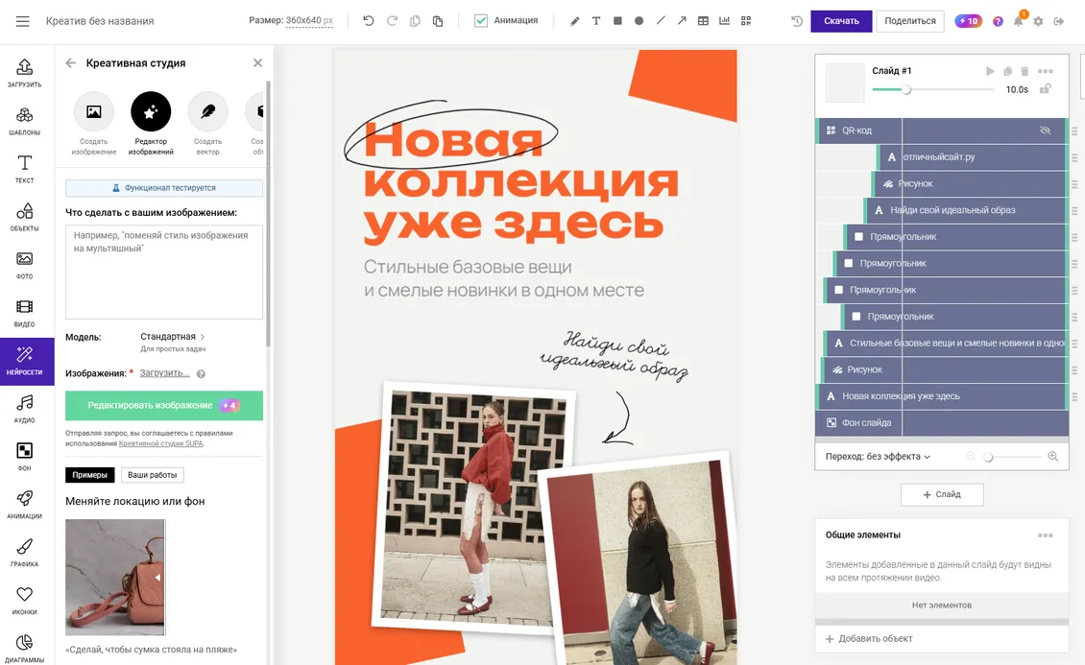Viewport: 1085px width, 665px height.
Task: Click Загрузить... image upload link
Action: point(165,373)
